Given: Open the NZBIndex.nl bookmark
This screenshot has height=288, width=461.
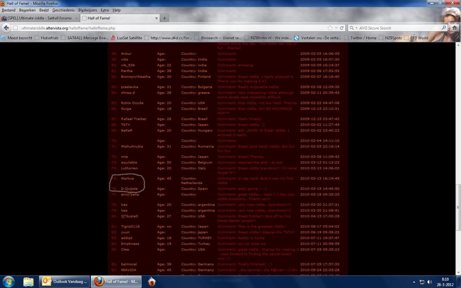Looking at the screenshot, I should point(268,38).
